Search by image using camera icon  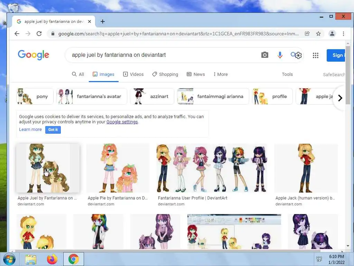(264, 55)
